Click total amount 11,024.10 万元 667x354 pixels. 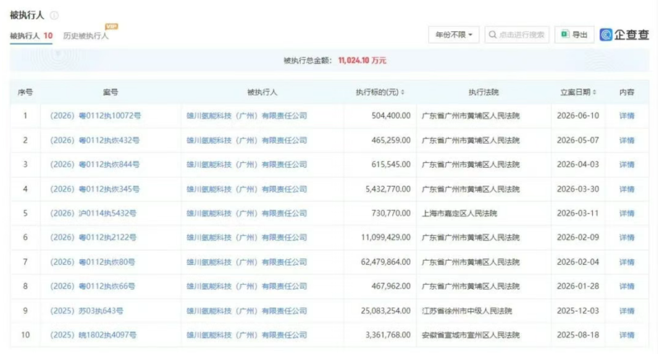pyautogui.click(x=362, y=60)
